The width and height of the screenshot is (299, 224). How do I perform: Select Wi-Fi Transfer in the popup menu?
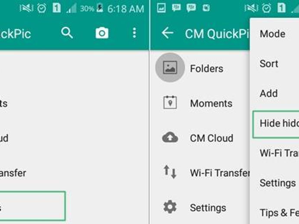pyautogui.click(x=279, y=153)
